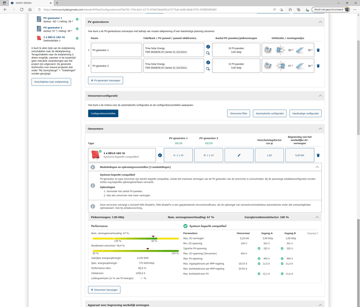
Task: Open the Collections icon in browser toolbar
Action: pos(298,9)
